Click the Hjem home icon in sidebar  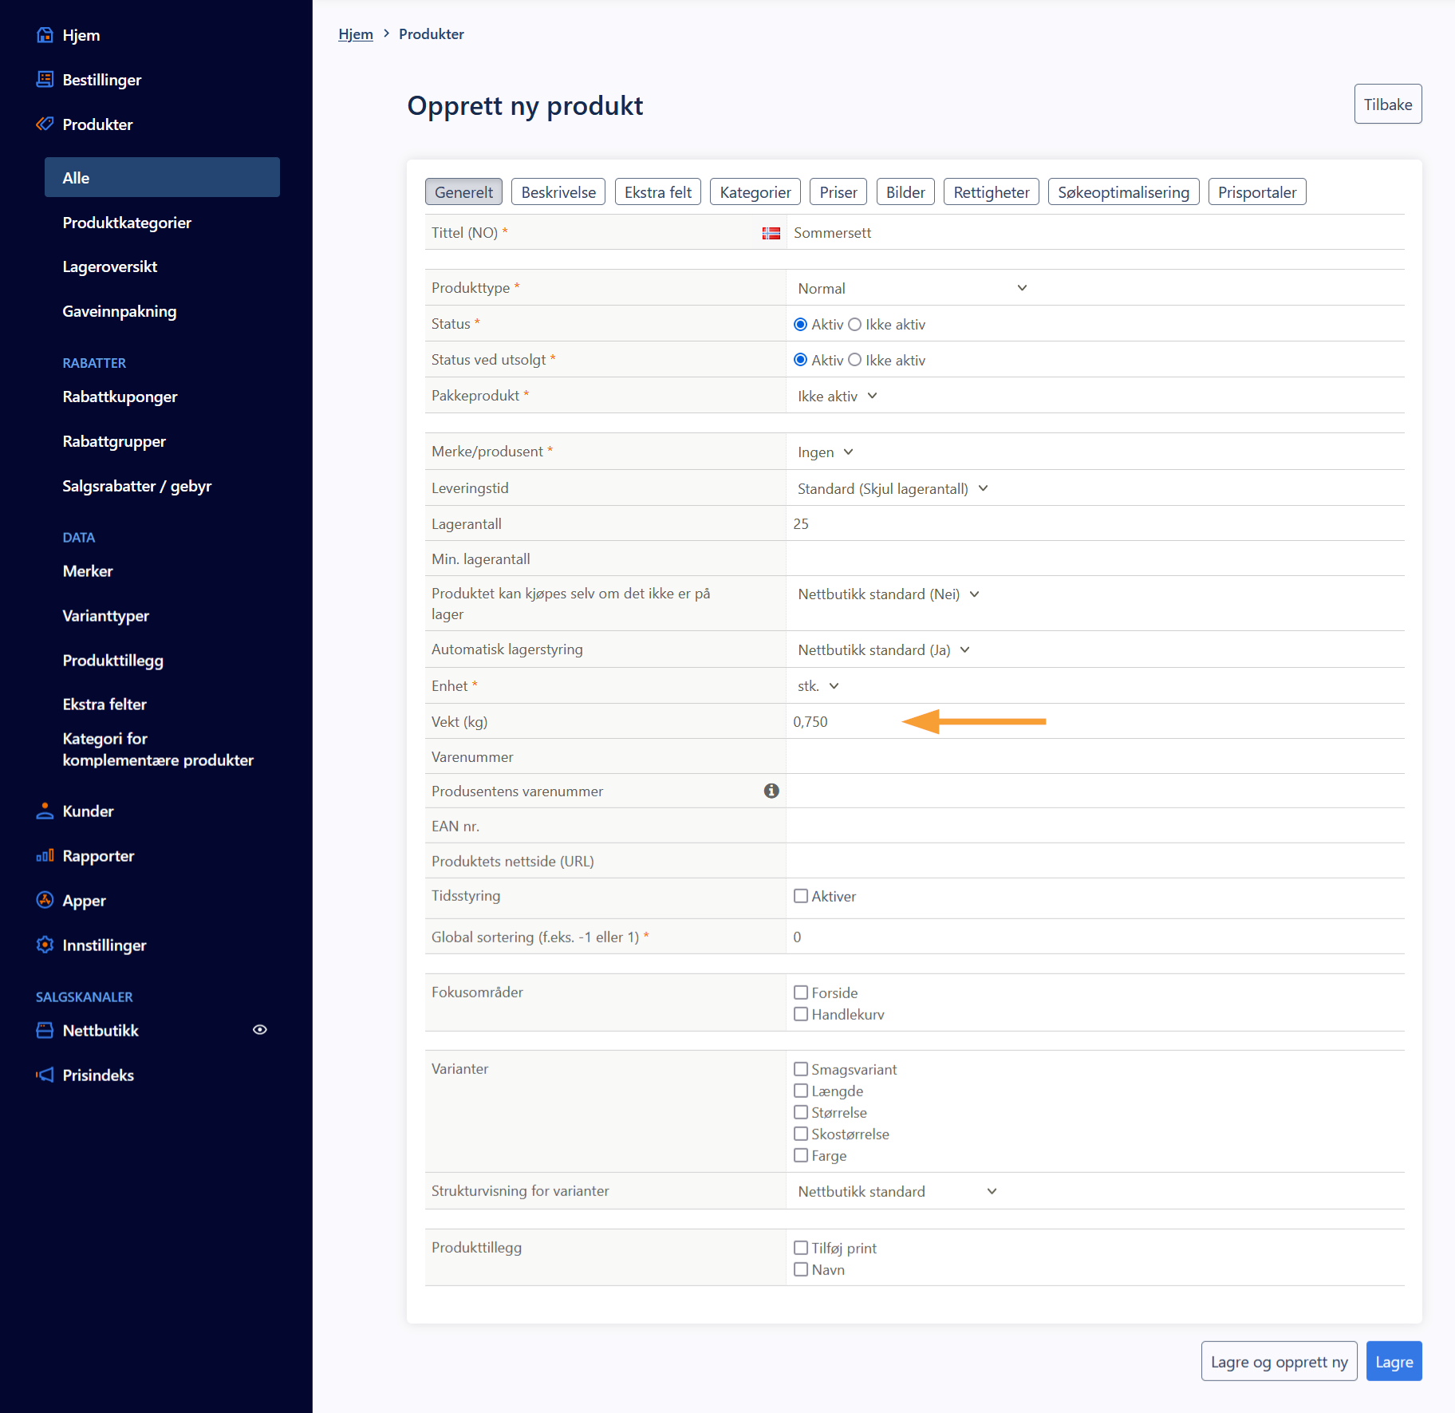(x=45, y=35)
